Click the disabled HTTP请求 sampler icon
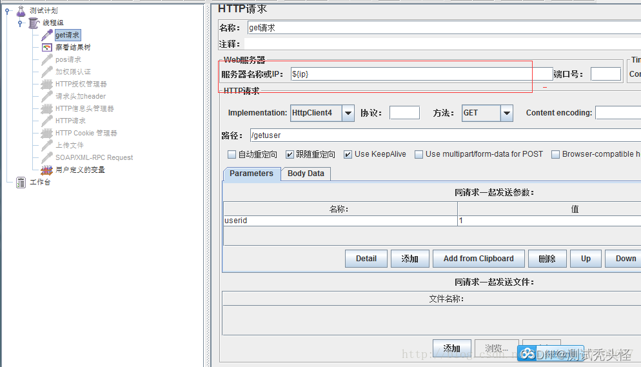641x367 pixels. tap(47, 121)
